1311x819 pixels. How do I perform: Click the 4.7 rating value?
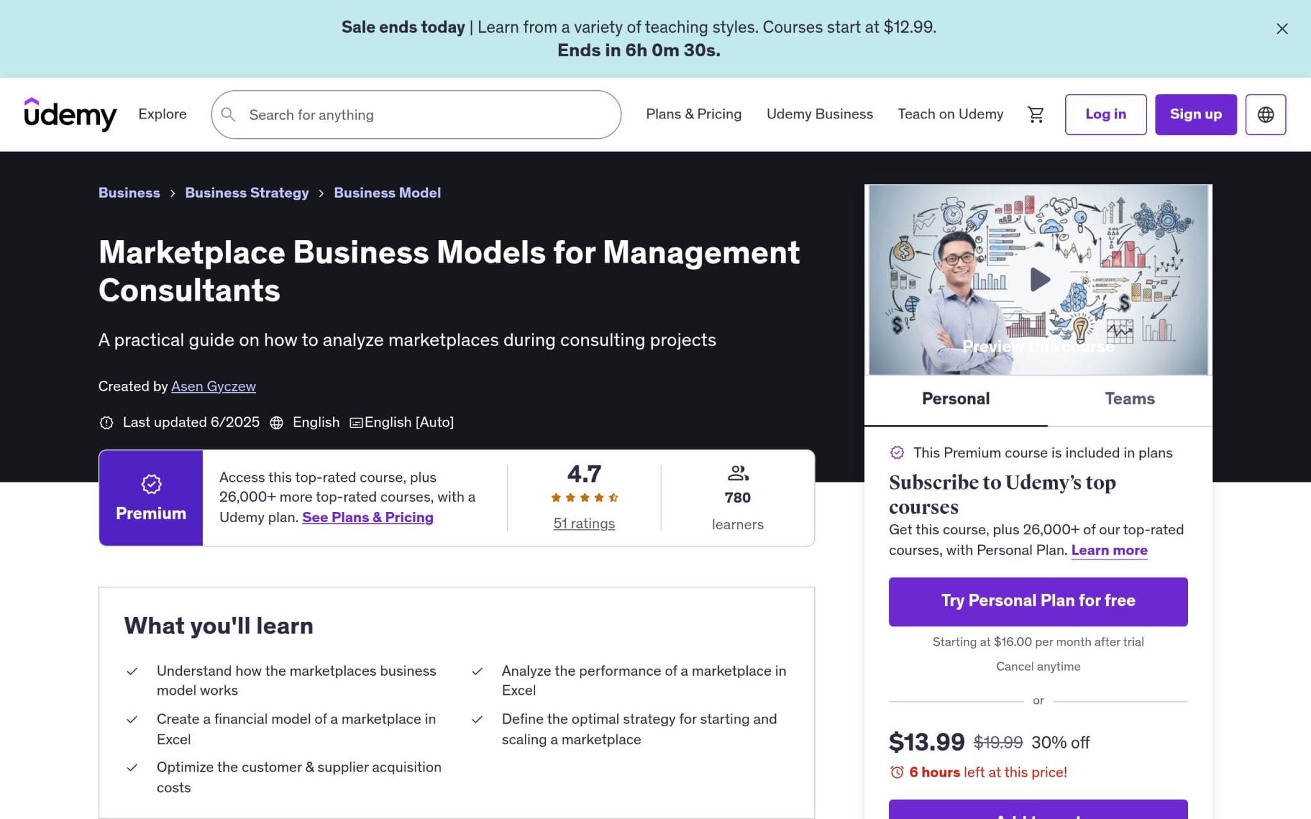pos(584,474)
